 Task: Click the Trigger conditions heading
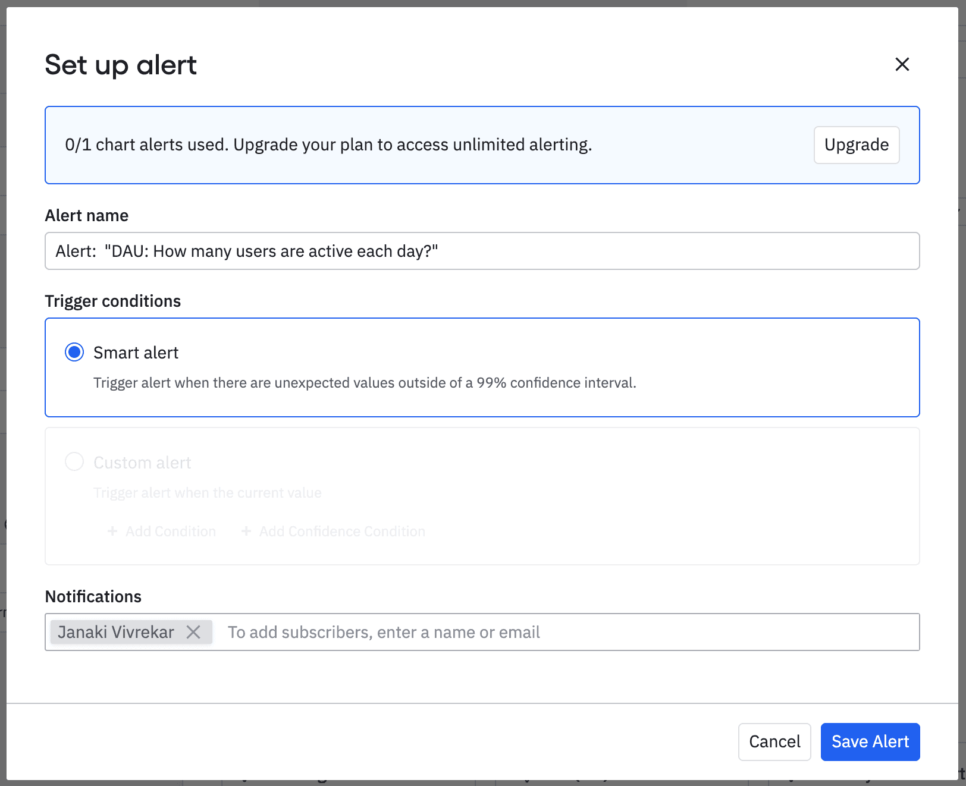pyautogui.click(x=113, y=301)
